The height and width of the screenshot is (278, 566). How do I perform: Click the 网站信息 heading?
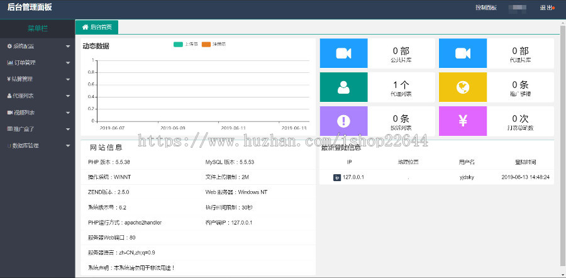(106, 147)
